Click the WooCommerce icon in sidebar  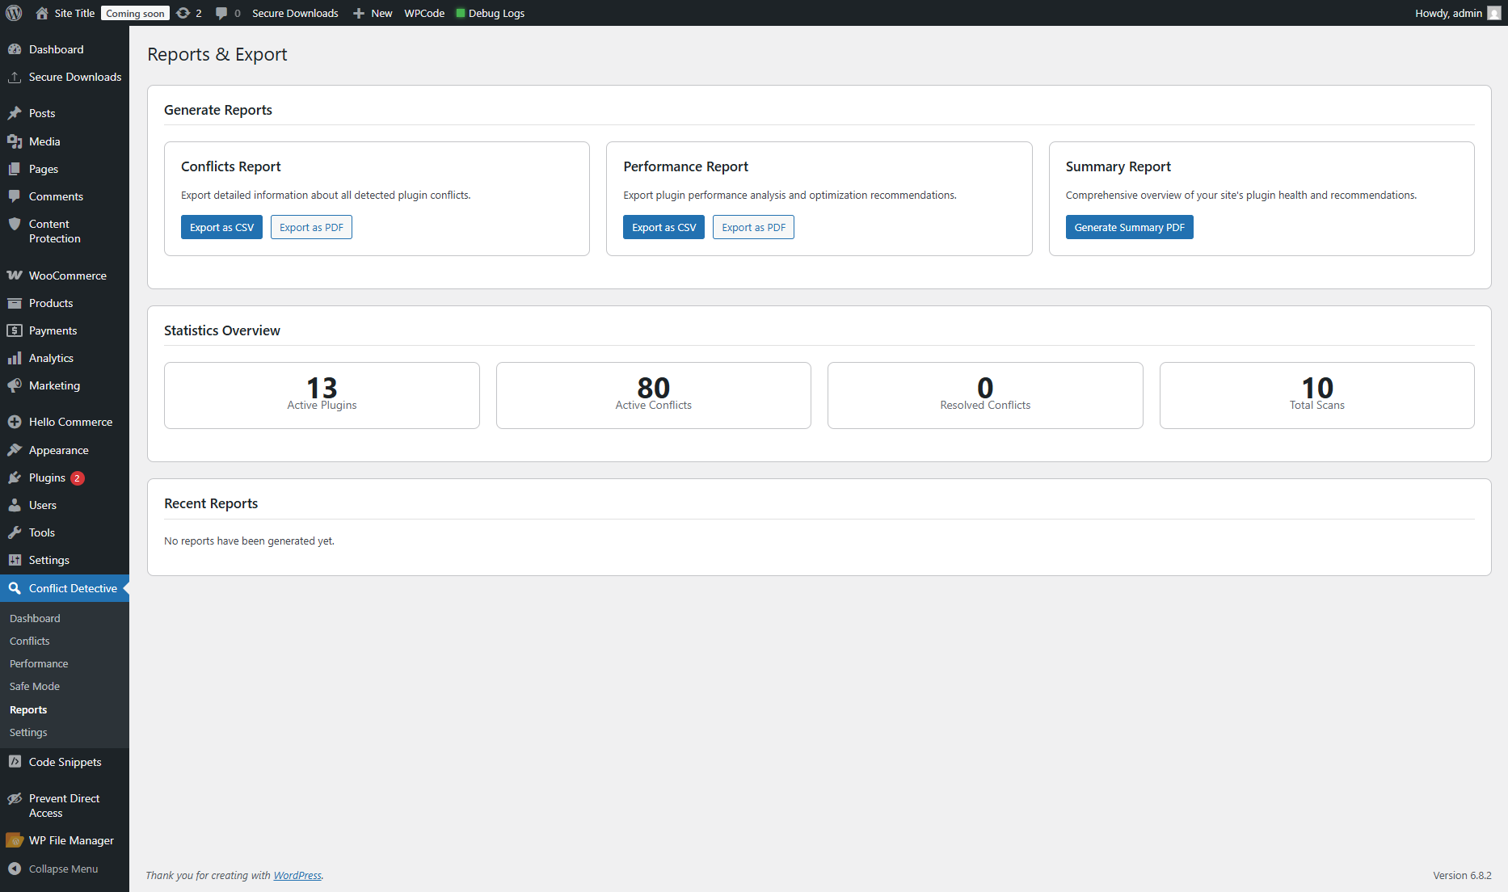(15, 276)
